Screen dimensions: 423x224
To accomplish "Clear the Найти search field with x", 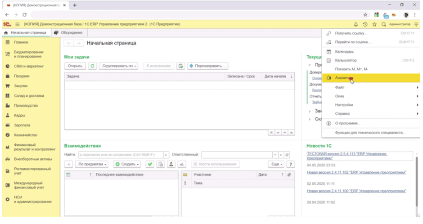I will 166,155.
